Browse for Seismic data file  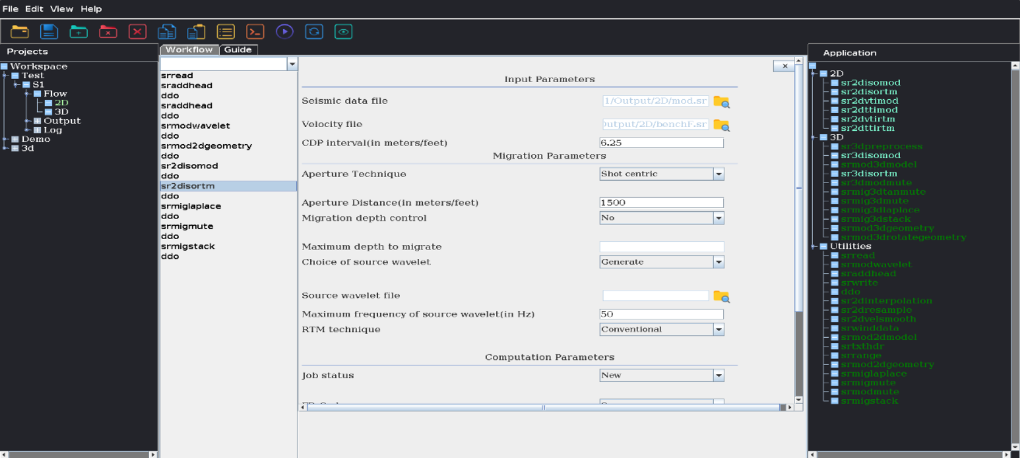tap(721, 102)
